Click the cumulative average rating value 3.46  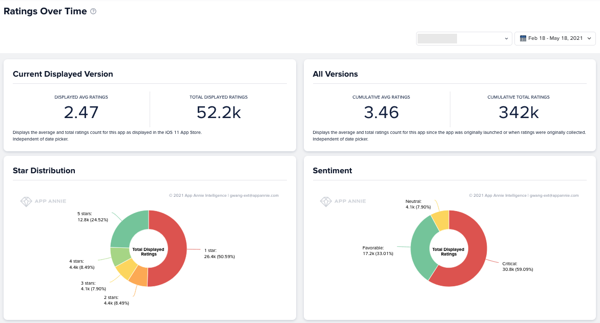pyautogui.click(x=381, y=112)
